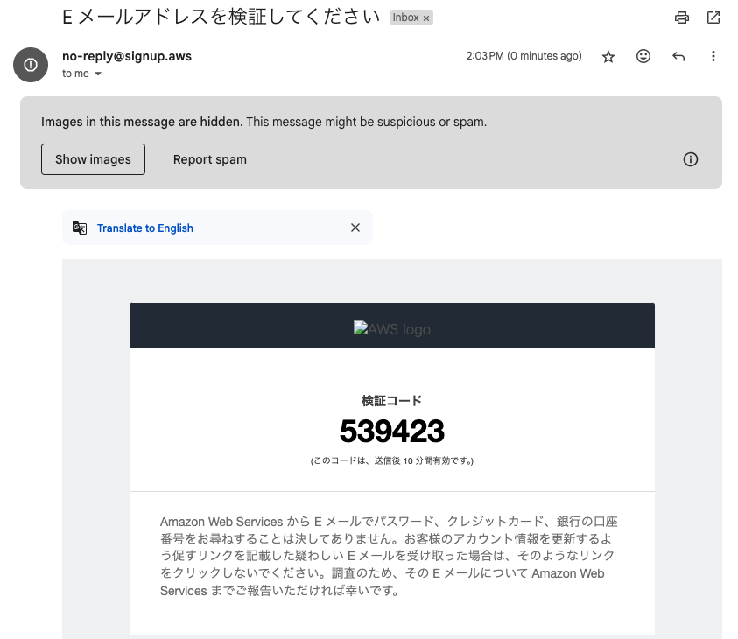Screen dimensions: 738x639
Task: Click the 検証コード heading
Action: (392, 400)
